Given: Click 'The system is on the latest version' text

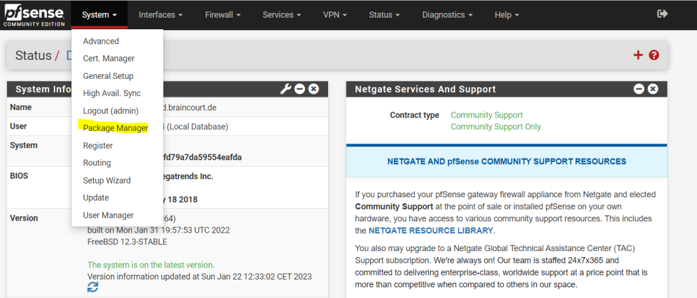Looking at the screenshot, I should [x=150, y=265].
